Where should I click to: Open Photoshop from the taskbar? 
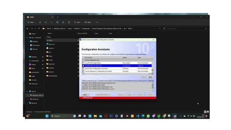click(111, 116)
